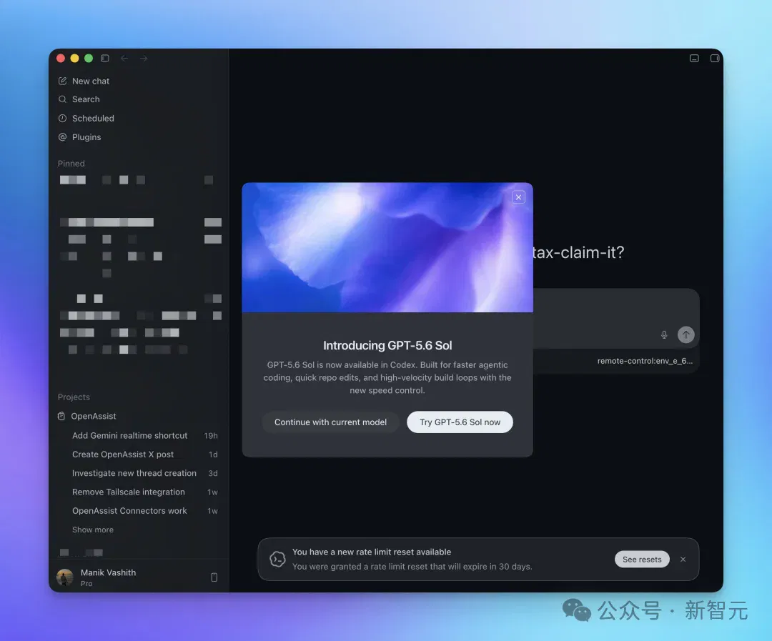Click the Search magnifier icon
The width and height of the screenshot is (772, 641).
(62, 99)
